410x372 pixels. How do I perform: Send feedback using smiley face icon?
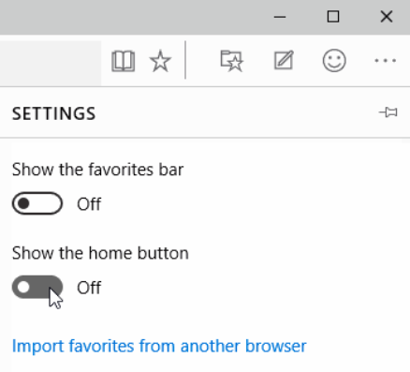[334, 60]
